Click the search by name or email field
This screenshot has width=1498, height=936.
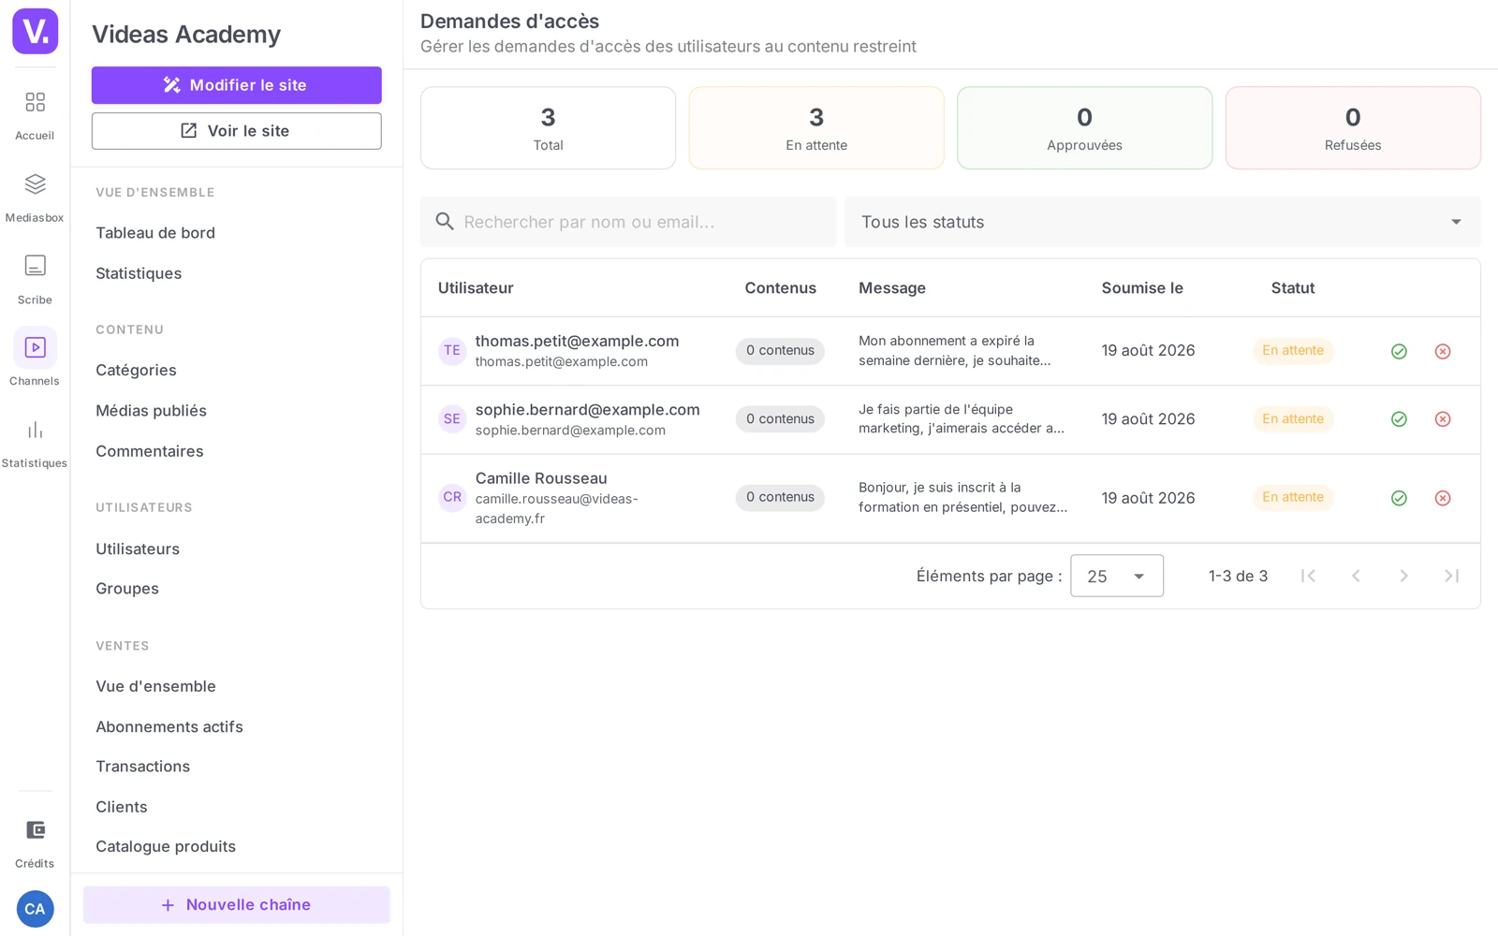(x=628, y=222)
